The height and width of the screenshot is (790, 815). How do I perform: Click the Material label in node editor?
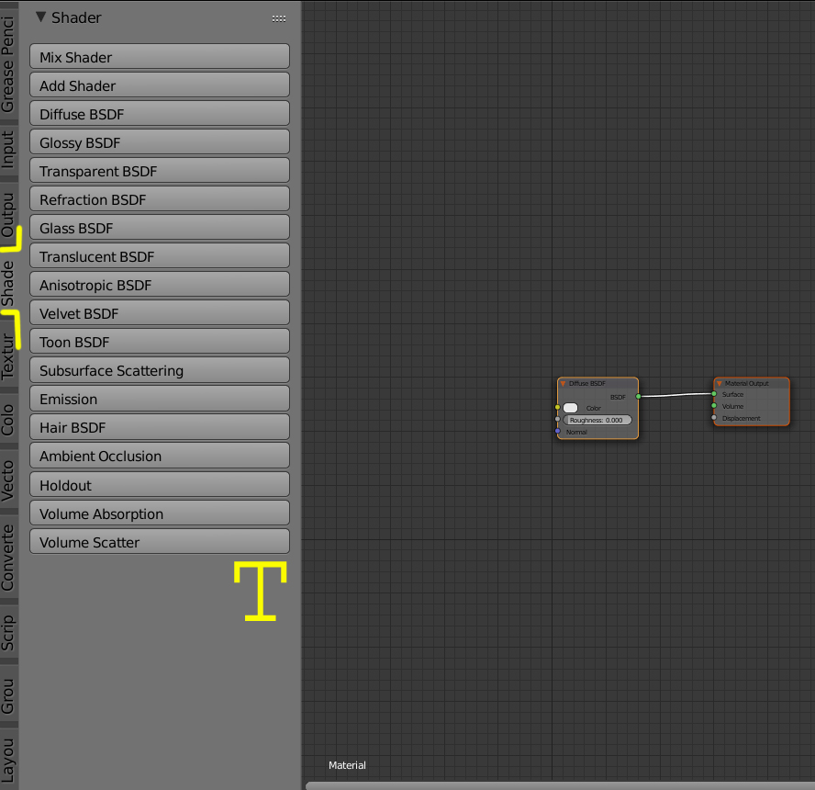[347, 765]
